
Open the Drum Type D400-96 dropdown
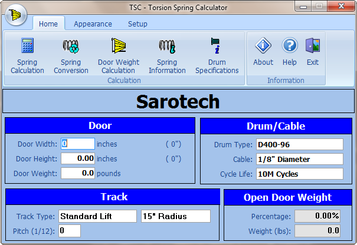pyautogui.click(x=299, y=144)
